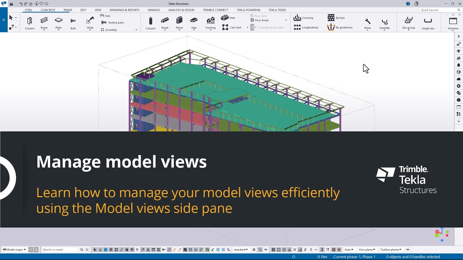Viewport: 463px width, 260px height.
Task: Open the TEKLA TEDDS tab
Action: 277,10
